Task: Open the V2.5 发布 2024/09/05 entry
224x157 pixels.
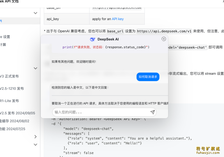Action: (17, 113)
